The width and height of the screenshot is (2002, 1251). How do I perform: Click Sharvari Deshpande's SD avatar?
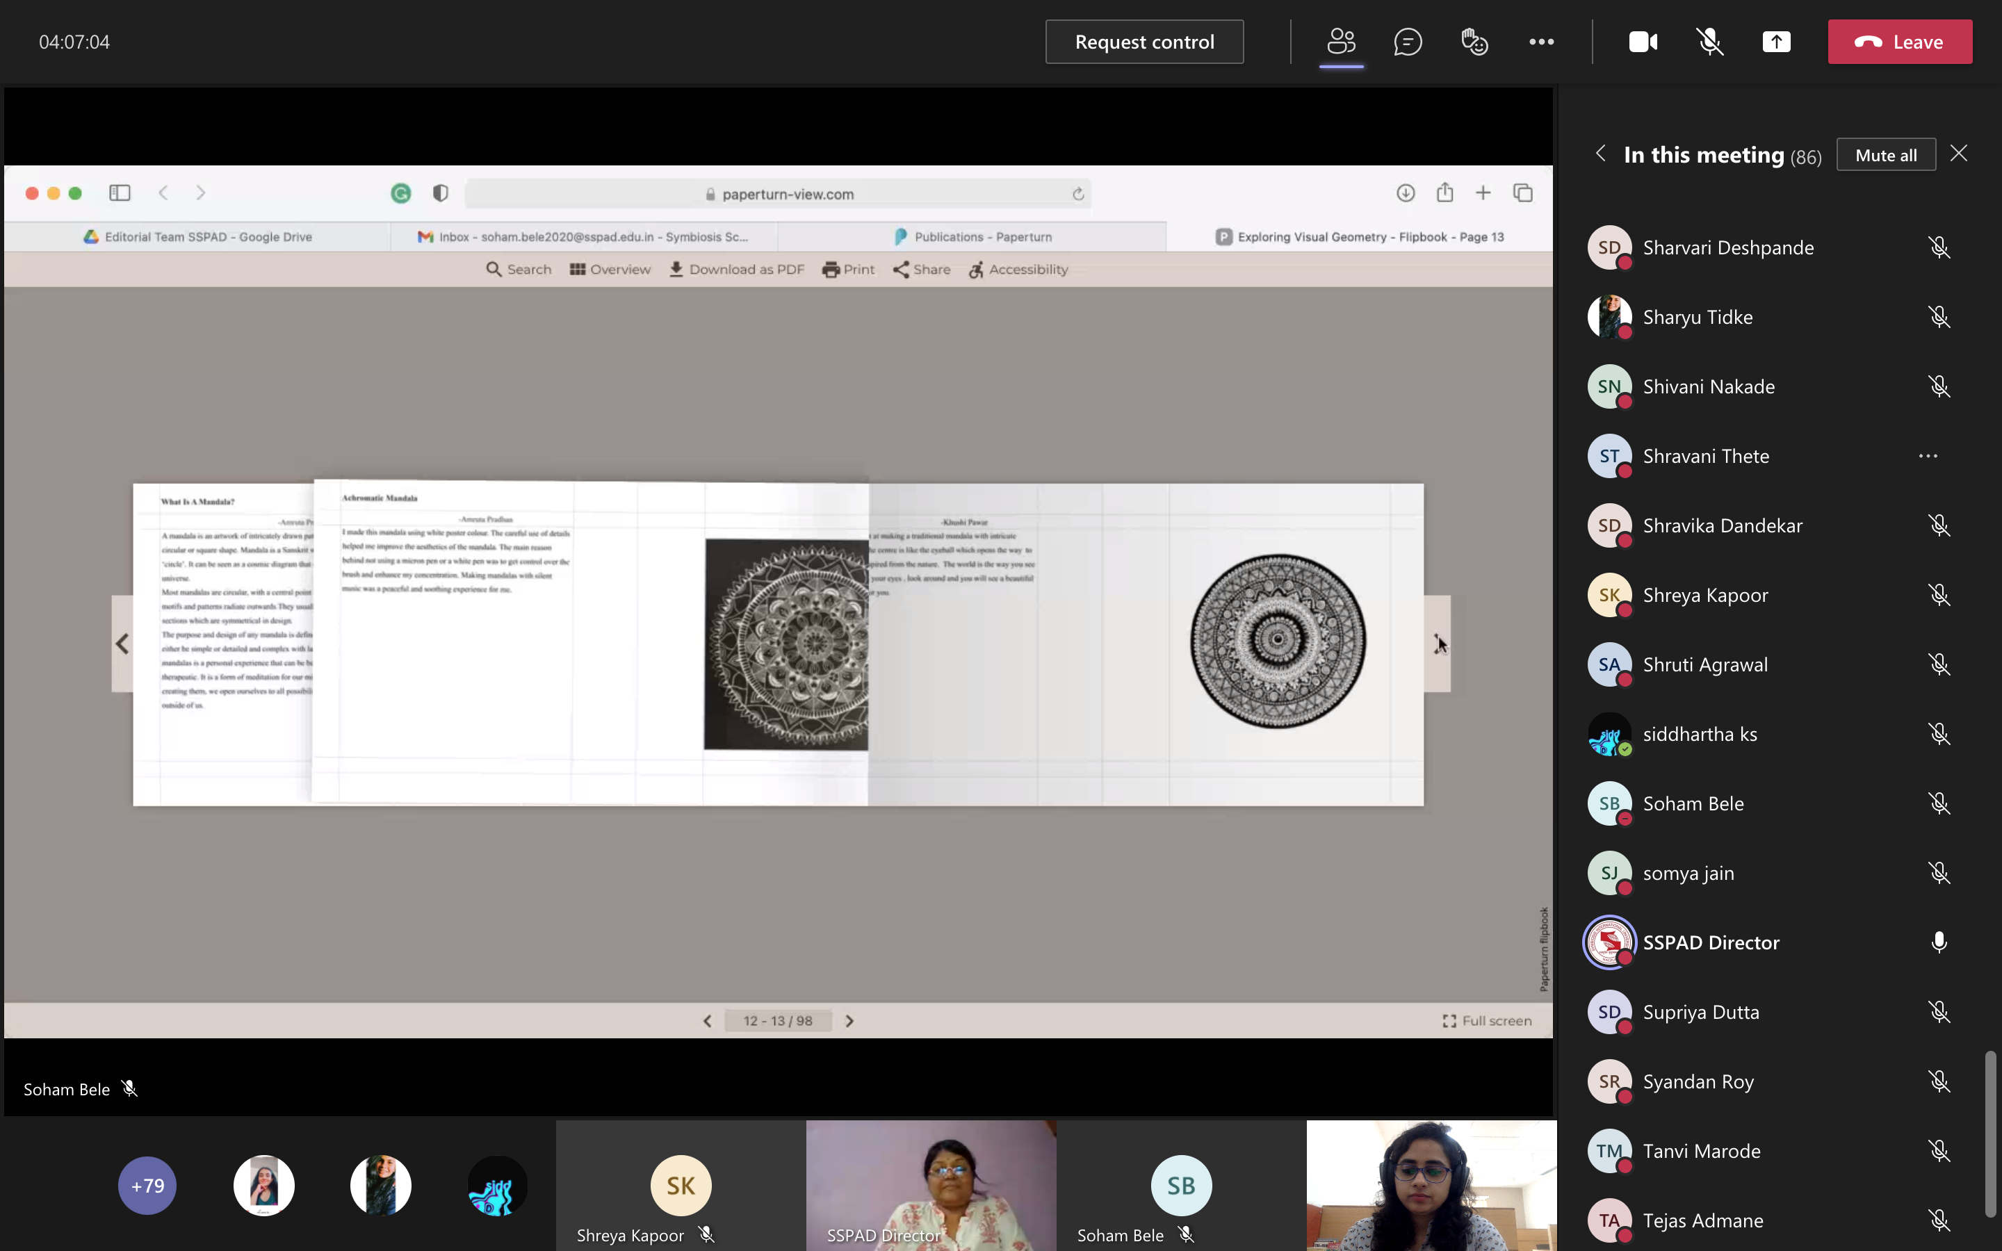[x=1609, y=247]
